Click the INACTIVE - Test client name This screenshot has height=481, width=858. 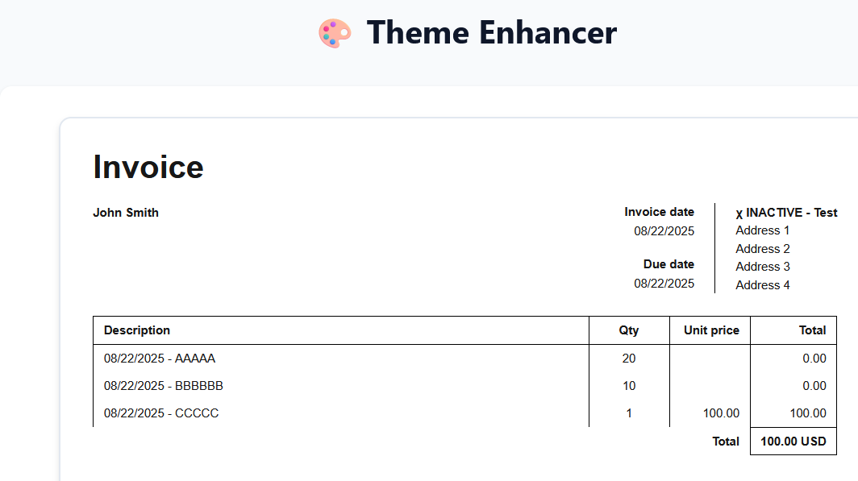(786, 213)
